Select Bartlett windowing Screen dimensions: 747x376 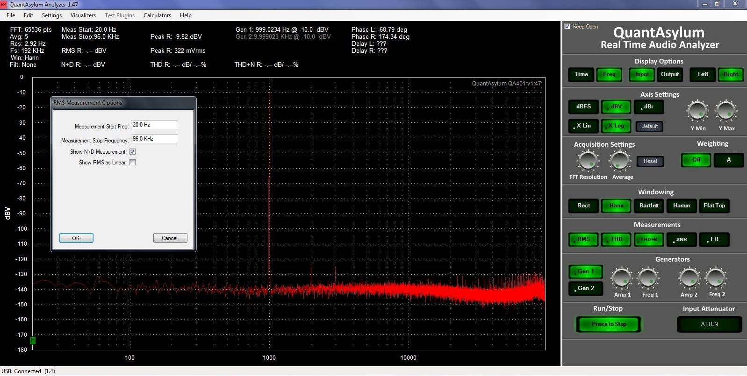[649, 206]
